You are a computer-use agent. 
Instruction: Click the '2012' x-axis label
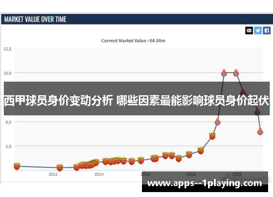[x=53, y=174]
